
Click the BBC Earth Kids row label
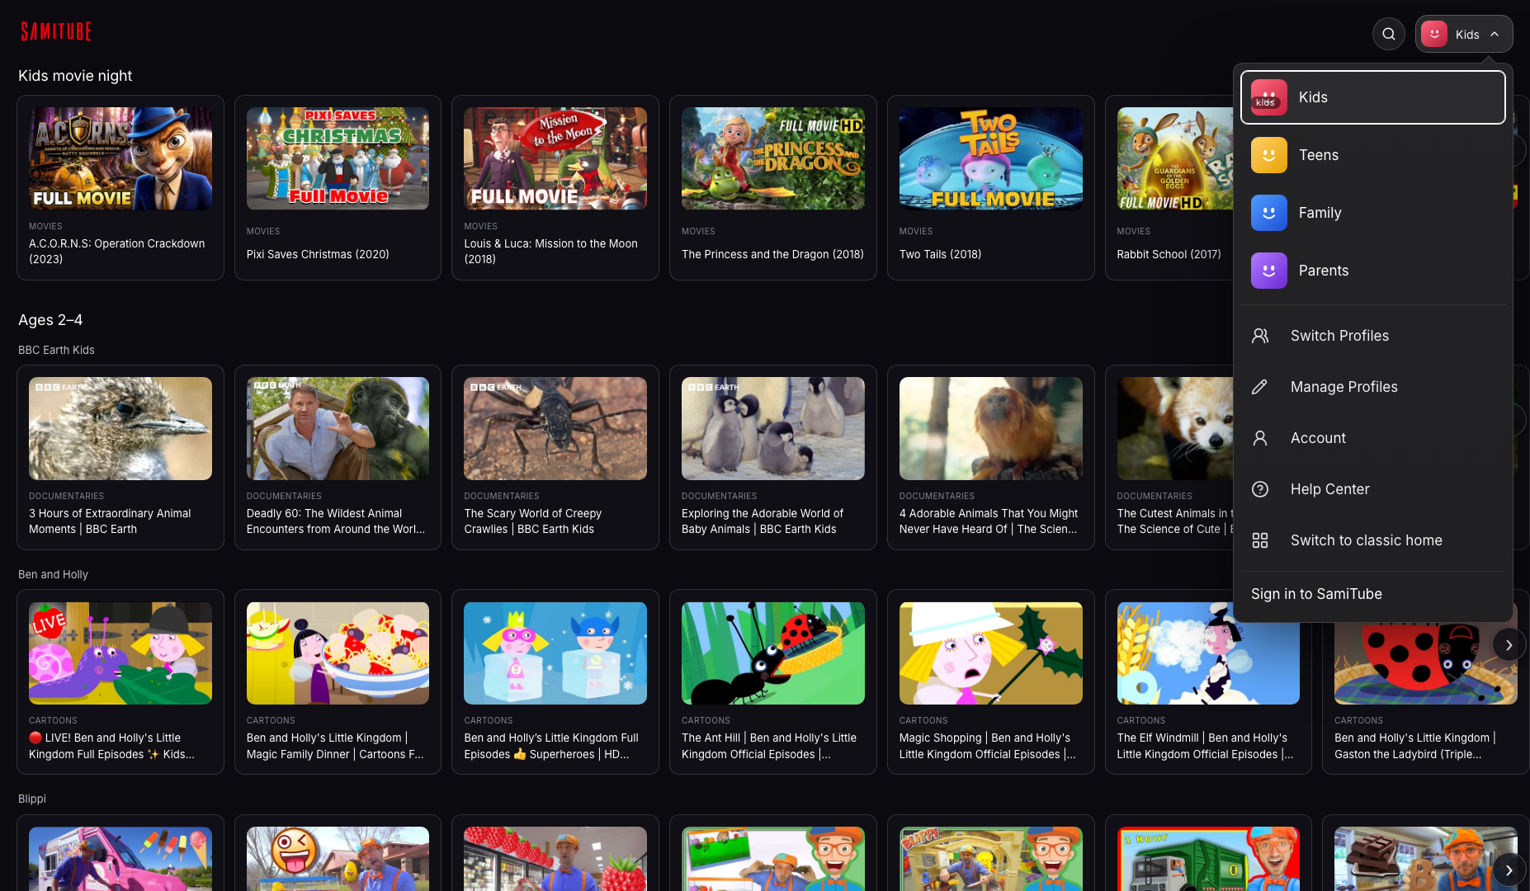click(x=56, y=350)
